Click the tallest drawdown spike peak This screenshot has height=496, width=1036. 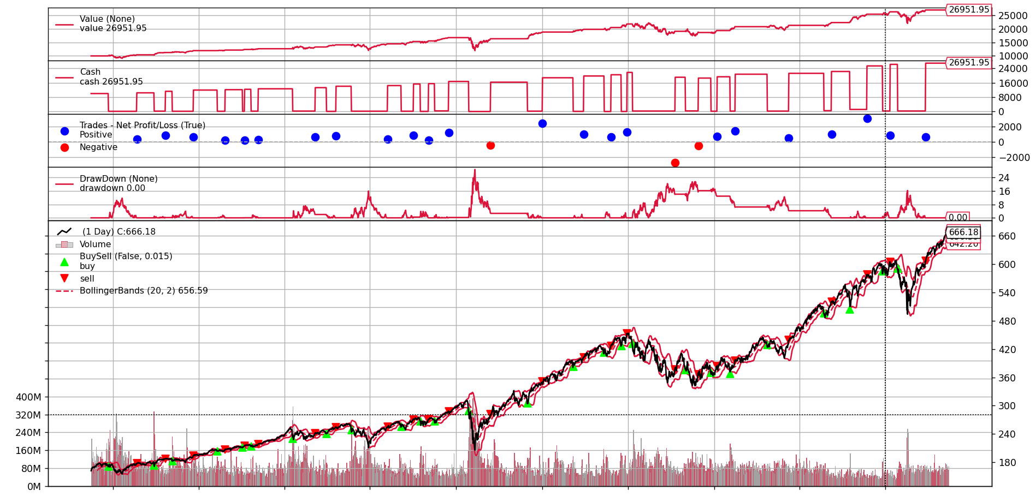[475, 170]
